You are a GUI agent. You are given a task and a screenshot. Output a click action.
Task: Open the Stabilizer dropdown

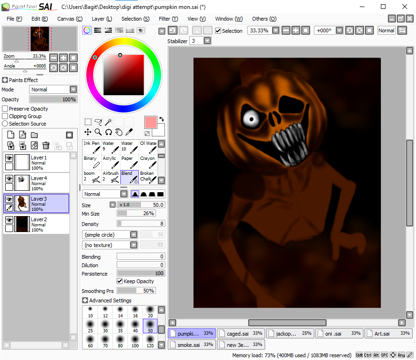click(207, 41)
